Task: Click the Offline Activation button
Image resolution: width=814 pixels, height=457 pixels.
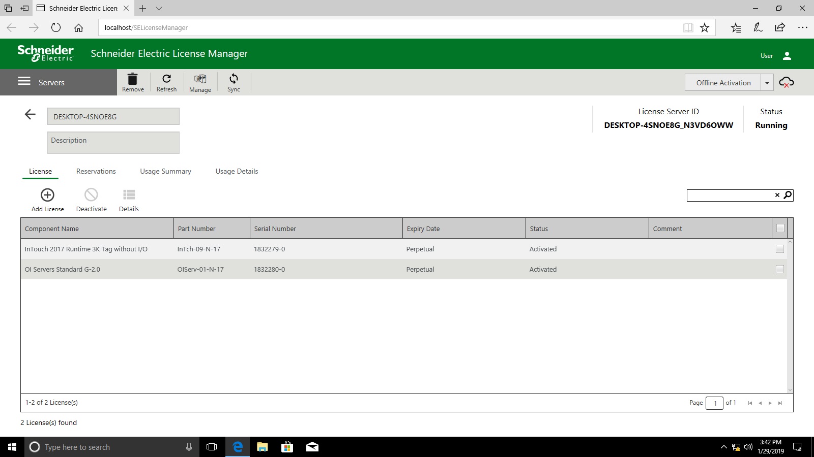Action: 723,83
